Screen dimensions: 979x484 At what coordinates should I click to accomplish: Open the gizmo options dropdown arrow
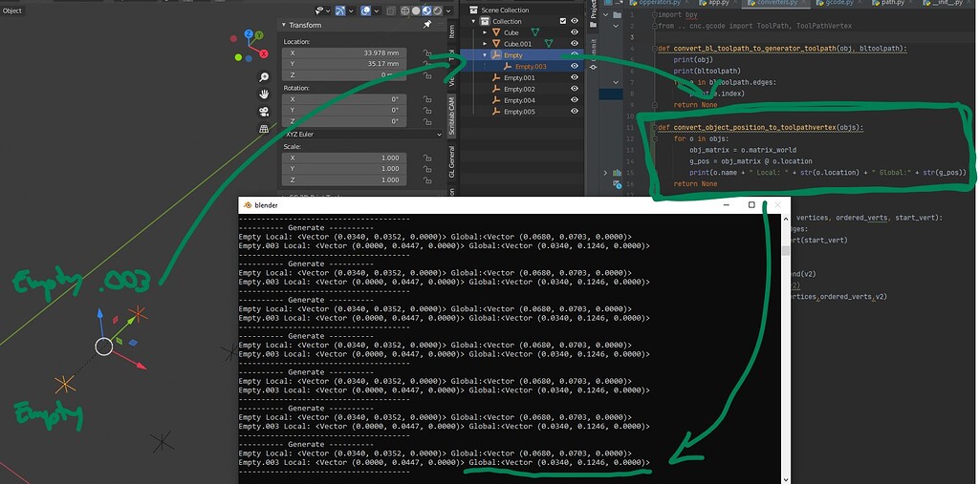click(351, 11)
